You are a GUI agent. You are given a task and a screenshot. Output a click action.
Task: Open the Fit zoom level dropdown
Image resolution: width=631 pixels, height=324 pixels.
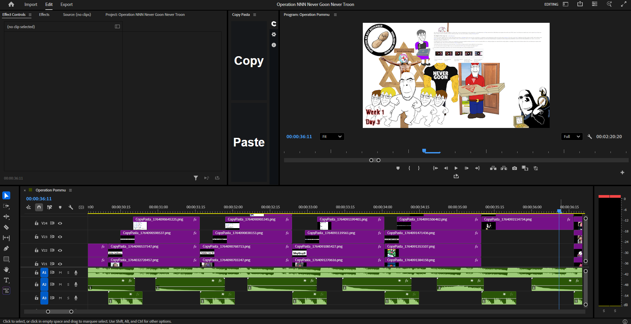[x=332, y=137]
